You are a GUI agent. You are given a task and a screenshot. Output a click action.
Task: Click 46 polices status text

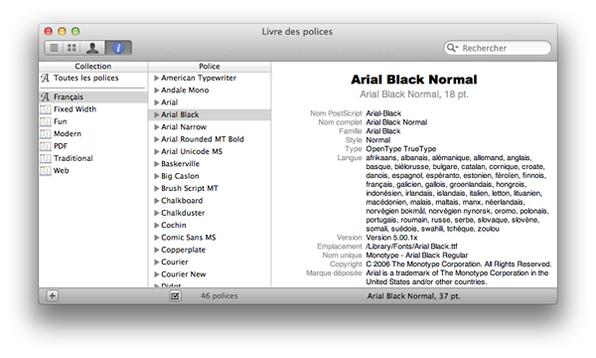click(x=219, y=296)
